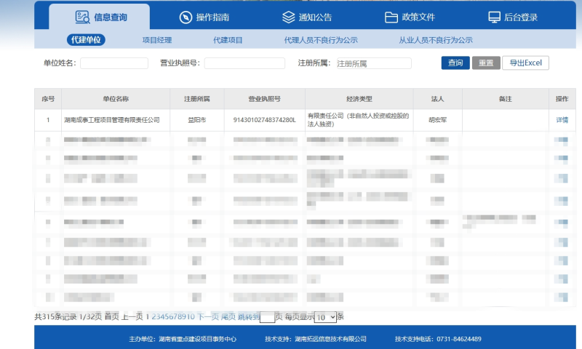582x349 pixels.
Task: Click the 导出Excel export button
Action: tap(525, 63)
